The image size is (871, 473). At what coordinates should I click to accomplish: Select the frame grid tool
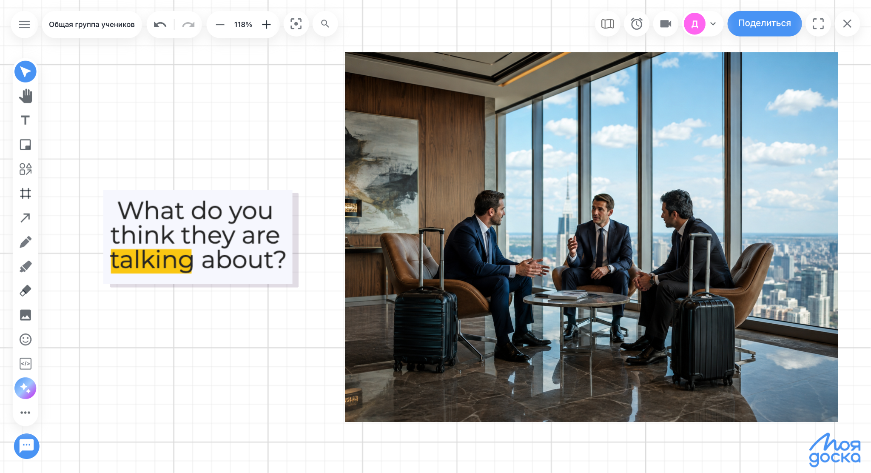click(x=26, y=194)
